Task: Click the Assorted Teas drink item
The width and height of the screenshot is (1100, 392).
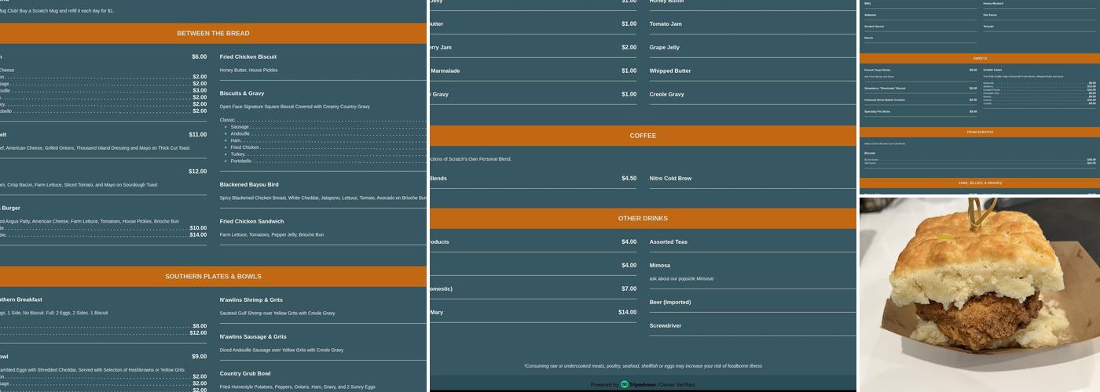Action: tap(668, 242)
